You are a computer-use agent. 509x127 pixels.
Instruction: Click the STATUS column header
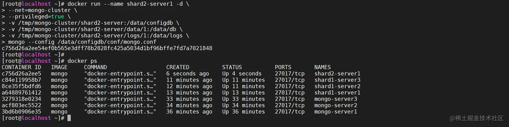pos(232,67)
